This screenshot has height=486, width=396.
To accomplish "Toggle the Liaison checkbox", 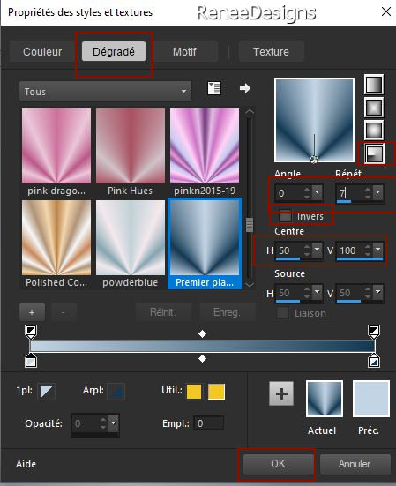I will click(282, 313).
